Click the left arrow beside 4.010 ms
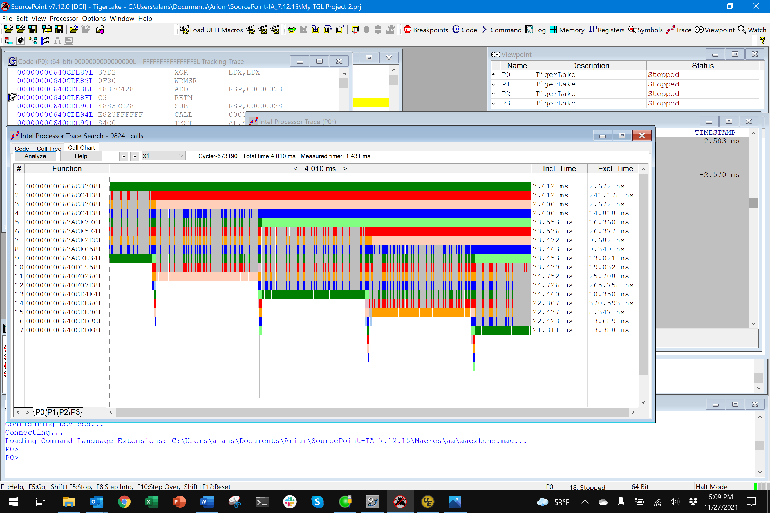The height and width of the screenshot is (513, 770). click(x=295, y=168)
